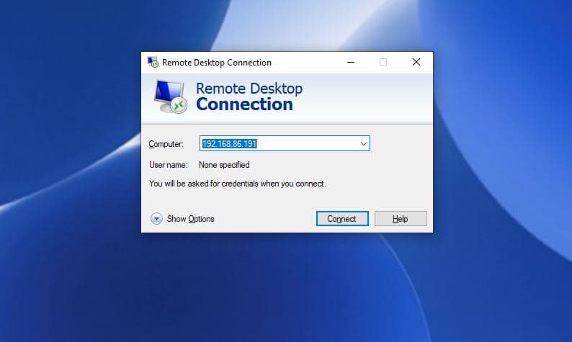Click the 'You will be asked for credentials' text

point(238,184)
